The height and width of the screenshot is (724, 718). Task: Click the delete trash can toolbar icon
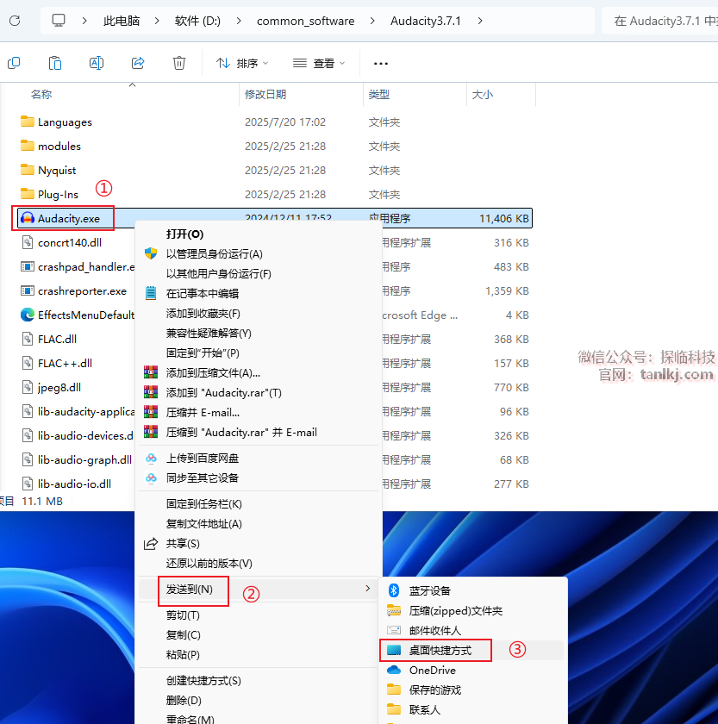[179, 63]
